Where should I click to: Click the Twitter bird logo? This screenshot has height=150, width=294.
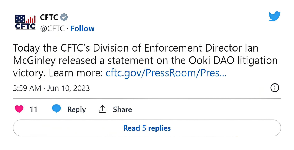pos(274,16)
